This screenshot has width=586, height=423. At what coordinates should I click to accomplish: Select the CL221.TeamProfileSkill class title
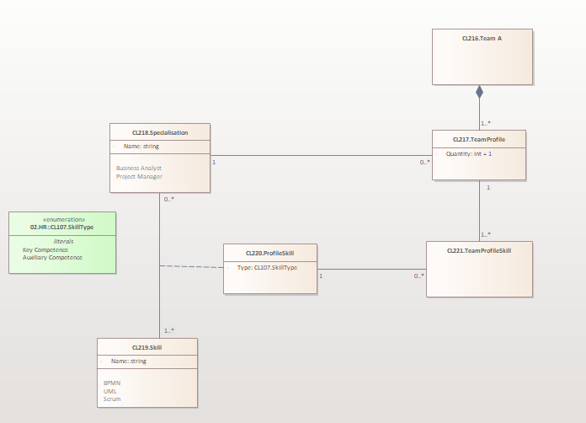pyautogui.click(x=479, y=250)
